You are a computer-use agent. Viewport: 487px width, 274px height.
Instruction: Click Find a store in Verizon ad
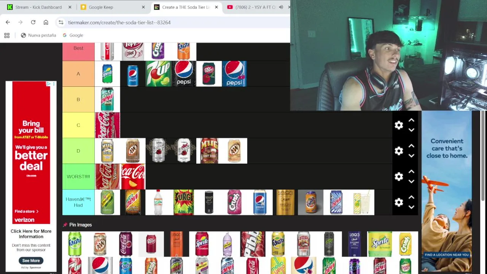click(27, 211)
